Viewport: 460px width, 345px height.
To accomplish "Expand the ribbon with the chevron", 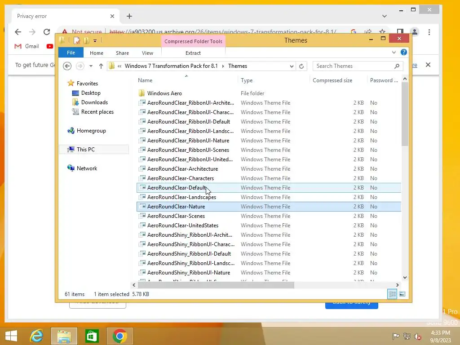I will pos(394,52).
